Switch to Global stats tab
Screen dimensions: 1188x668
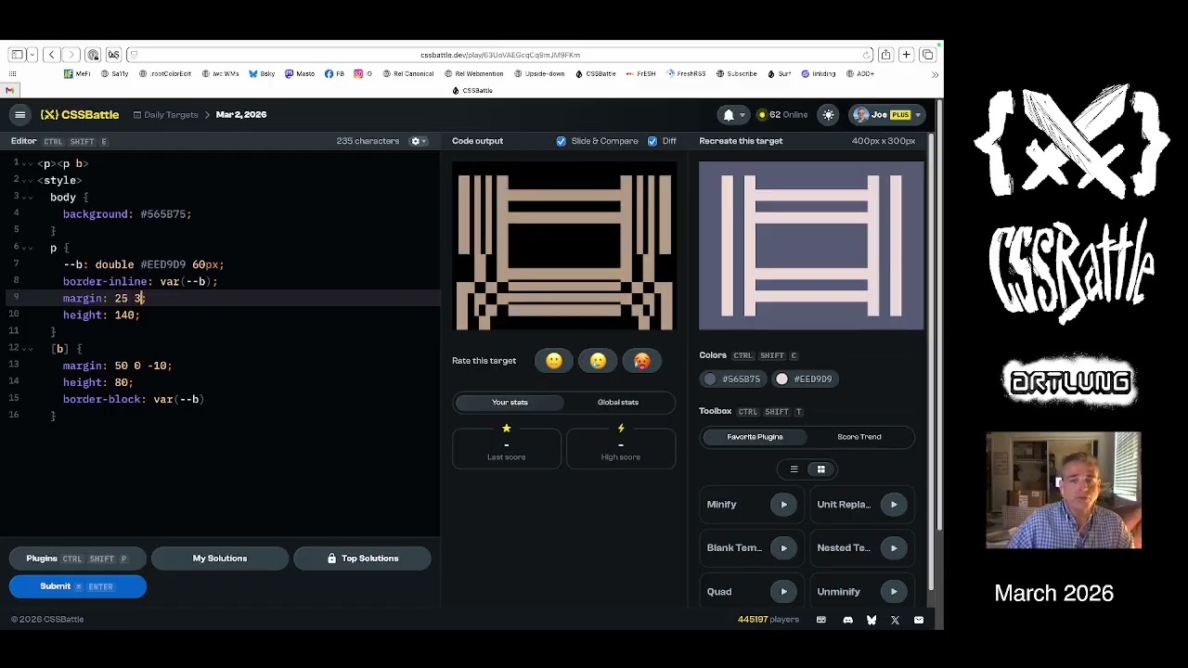[618, 403]
